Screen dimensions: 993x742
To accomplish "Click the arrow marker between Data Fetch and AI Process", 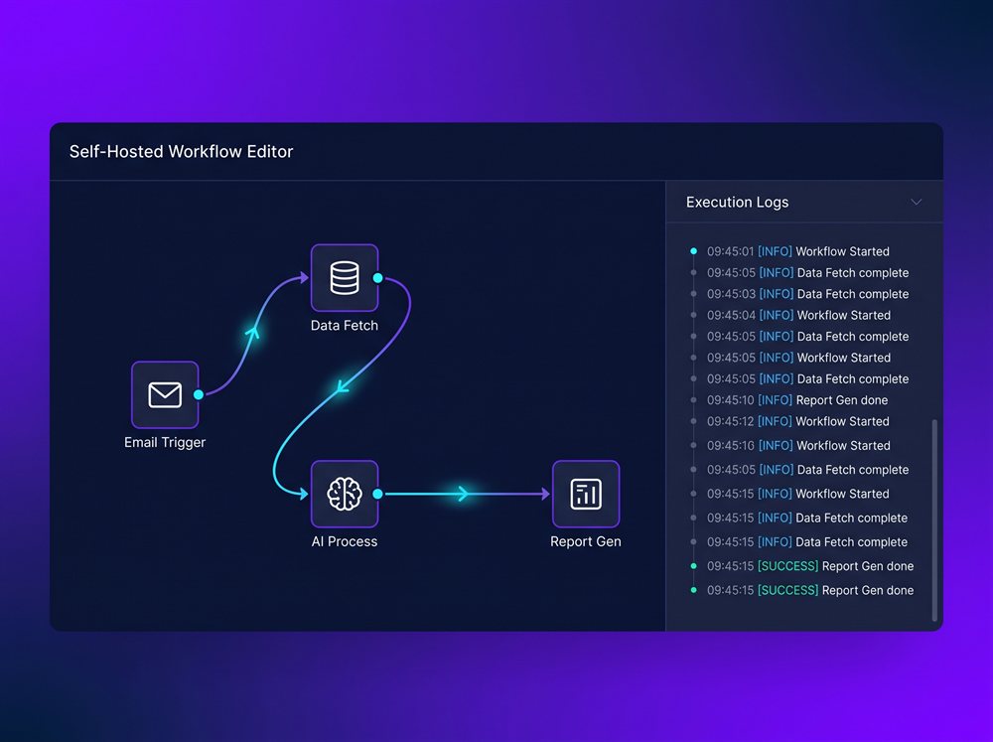I will pos(343,386).
